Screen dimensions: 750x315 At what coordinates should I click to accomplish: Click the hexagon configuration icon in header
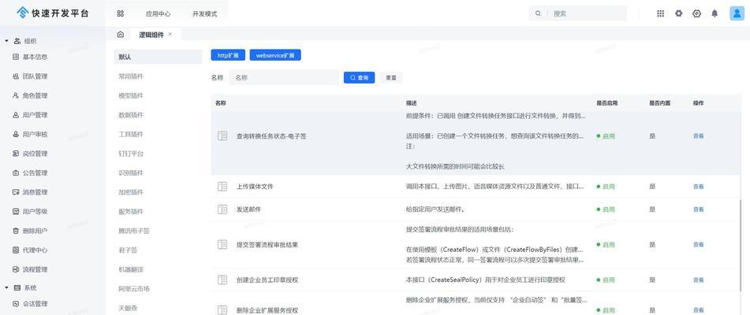click(697, 13)
